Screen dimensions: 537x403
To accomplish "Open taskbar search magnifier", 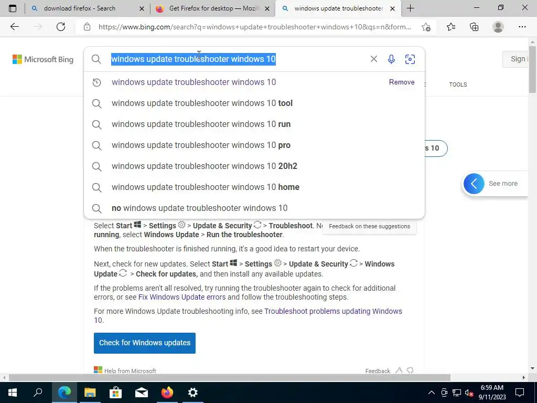I will pyautogui.click(x=38, y=393).
